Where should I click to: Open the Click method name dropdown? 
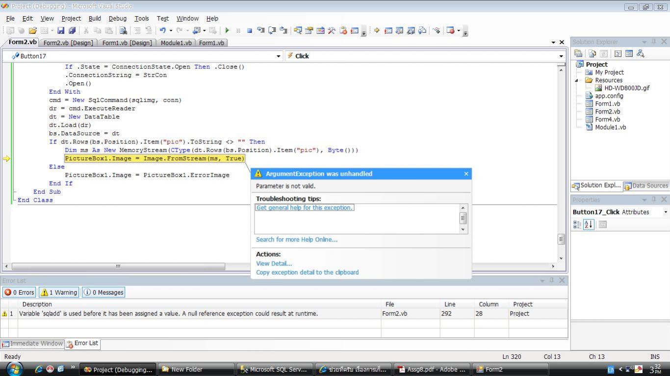click(561, 56)
